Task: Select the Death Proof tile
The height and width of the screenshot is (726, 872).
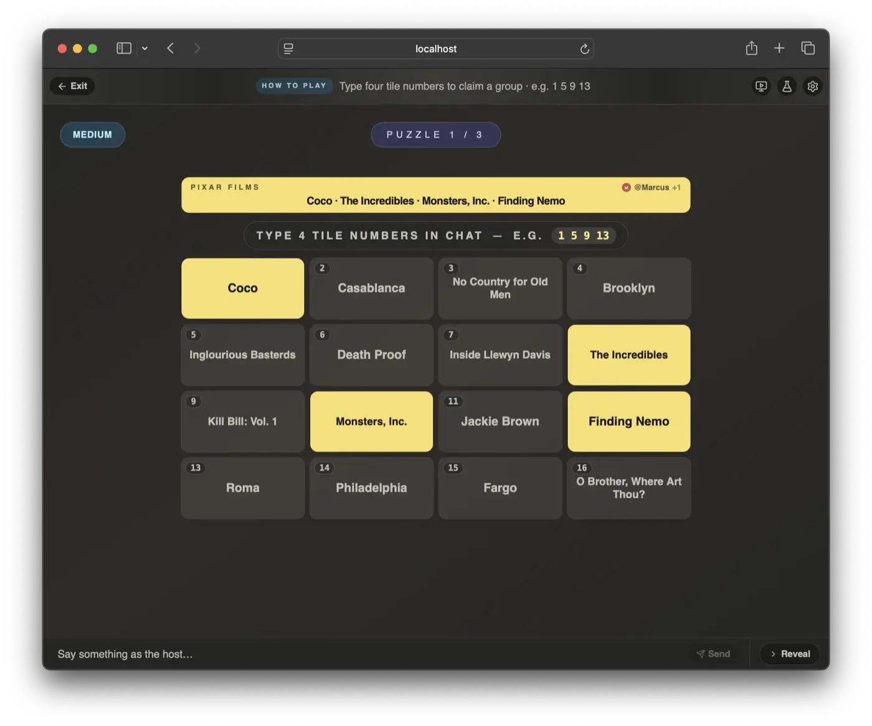Action: (x=371, y=355)
